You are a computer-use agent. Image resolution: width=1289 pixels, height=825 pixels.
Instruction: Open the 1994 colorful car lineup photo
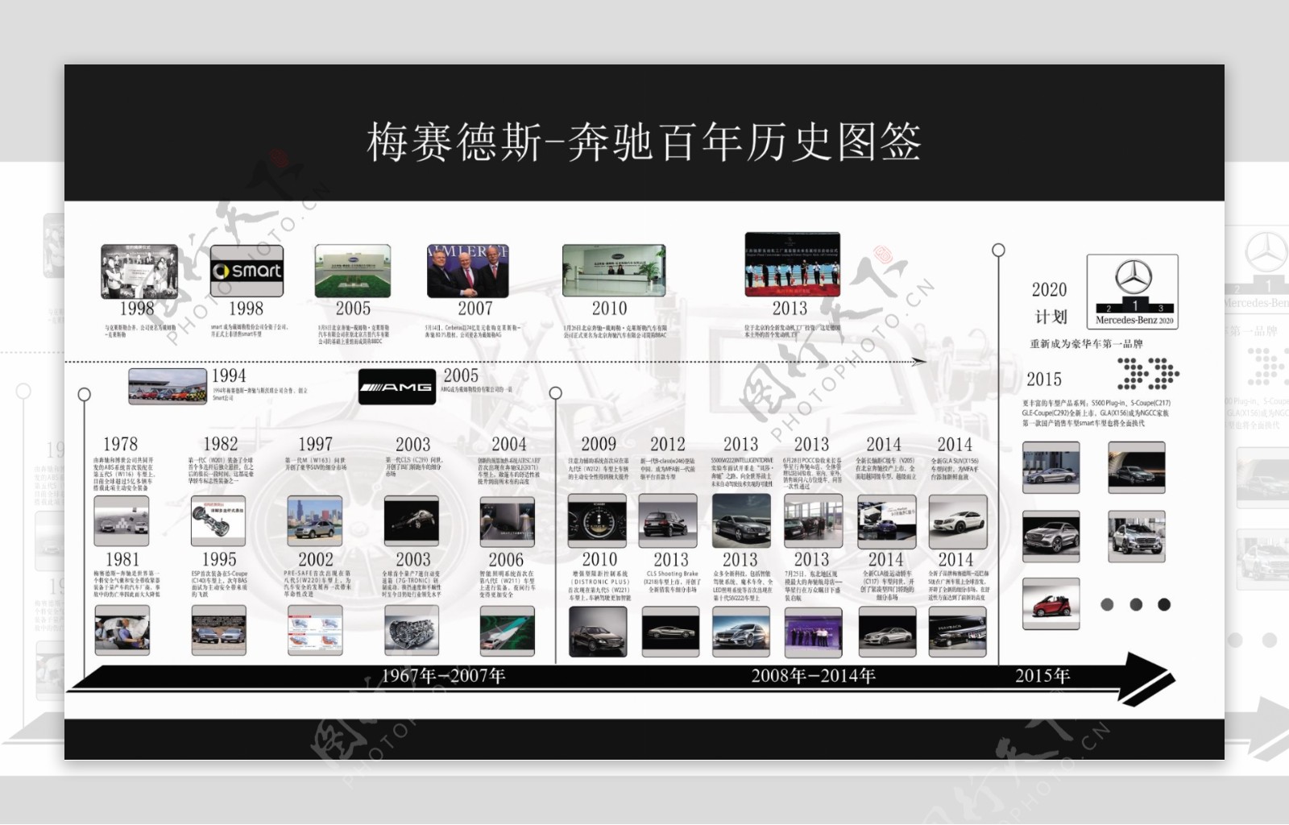click(168, 386)
